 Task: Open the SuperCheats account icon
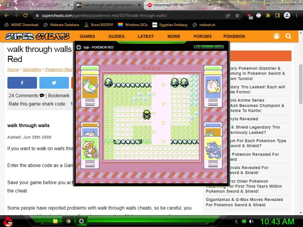coord(277,36)
